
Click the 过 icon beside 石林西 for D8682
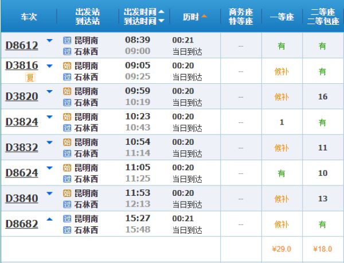67,230
